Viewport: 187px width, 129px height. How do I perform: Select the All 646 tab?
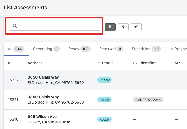(16, 49)
